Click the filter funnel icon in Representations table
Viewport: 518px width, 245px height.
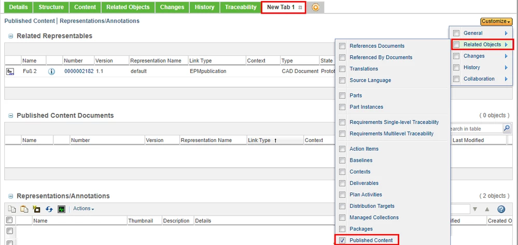[x=475, y=209]
